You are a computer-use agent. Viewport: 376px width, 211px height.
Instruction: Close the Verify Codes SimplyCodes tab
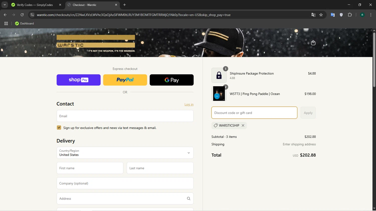(60, 5)
